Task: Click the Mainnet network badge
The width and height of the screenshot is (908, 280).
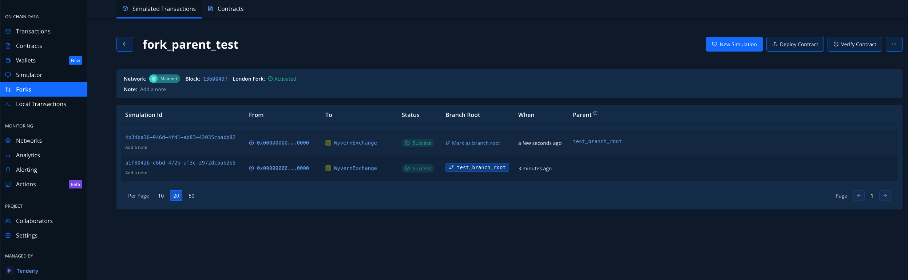Action: coord(164,78)
